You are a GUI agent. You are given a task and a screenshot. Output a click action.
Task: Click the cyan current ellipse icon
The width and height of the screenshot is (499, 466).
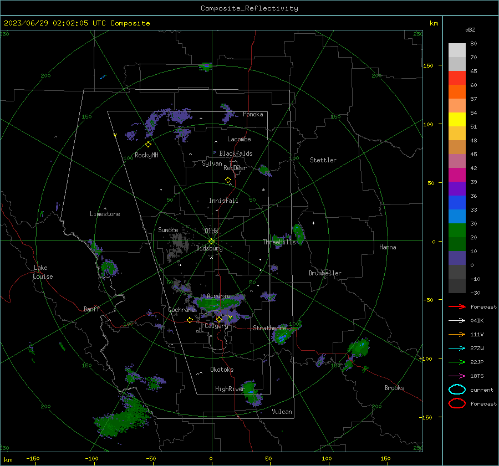[x=457, y=390]
